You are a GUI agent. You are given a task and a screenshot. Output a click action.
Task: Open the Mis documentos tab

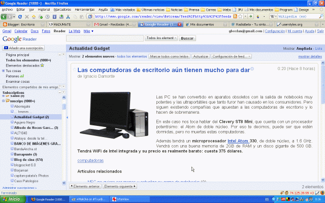tap(206, 24)
